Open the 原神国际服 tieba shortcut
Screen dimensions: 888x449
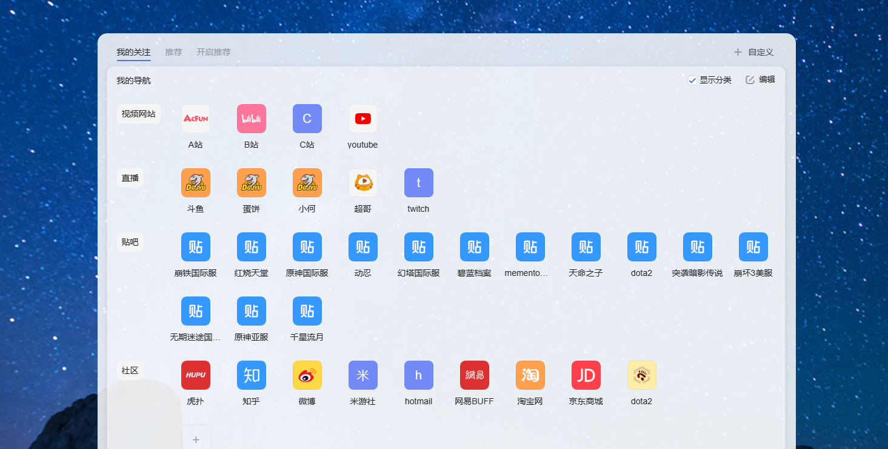pos(307,247)
